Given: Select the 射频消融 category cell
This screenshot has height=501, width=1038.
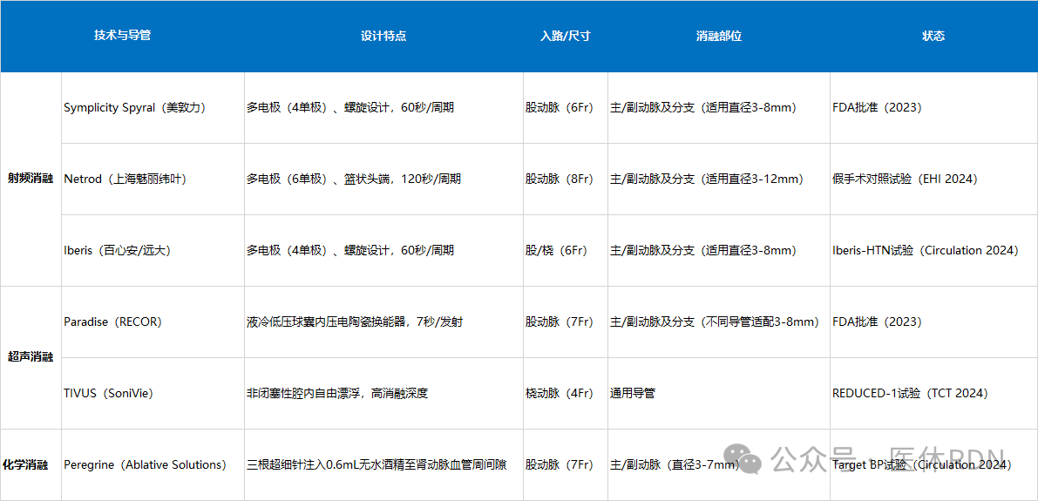Looking at the screenshot, I should [x=31, y=179].
